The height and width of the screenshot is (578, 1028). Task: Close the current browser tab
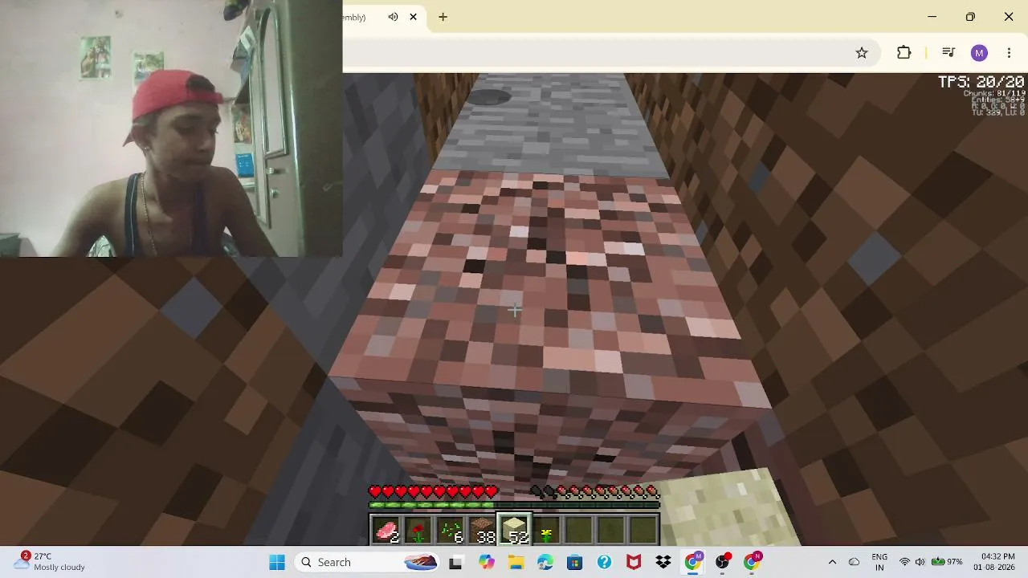click(x=414, y=17)
